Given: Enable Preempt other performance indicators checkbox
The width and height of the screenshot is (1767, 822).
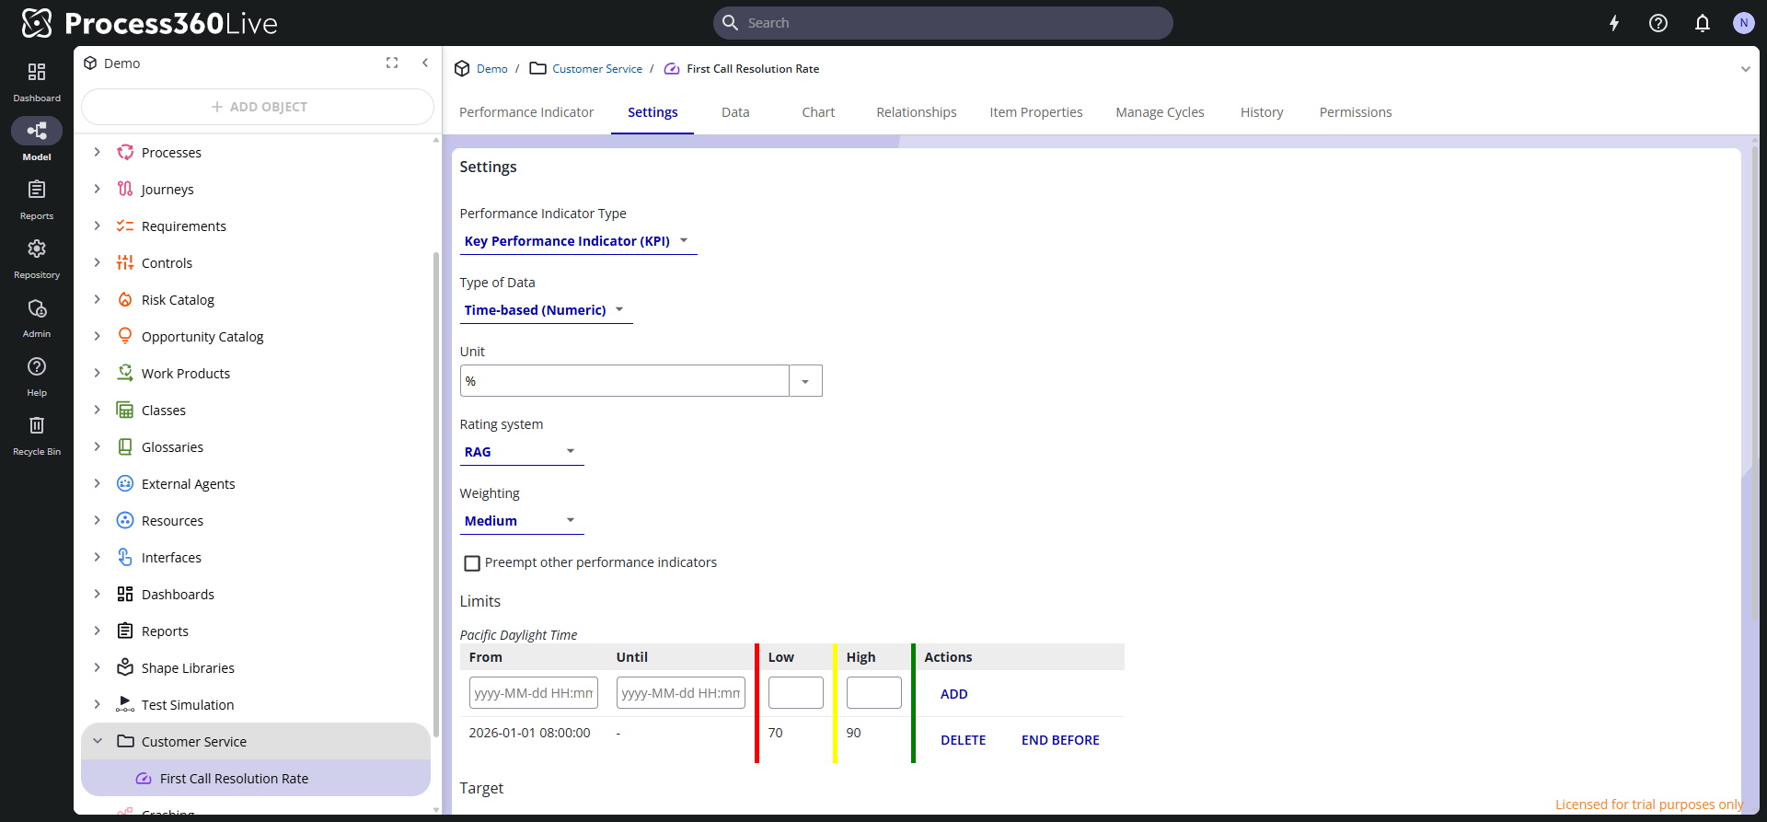Looking at the screenshot, I should pyautogui.click(x=472, y=563).
